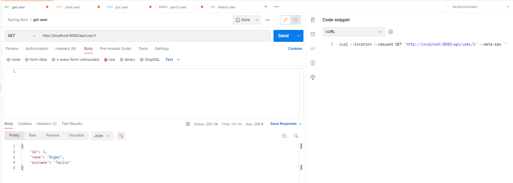
Task: Click the curl command code line
Action: pos(423,45)
